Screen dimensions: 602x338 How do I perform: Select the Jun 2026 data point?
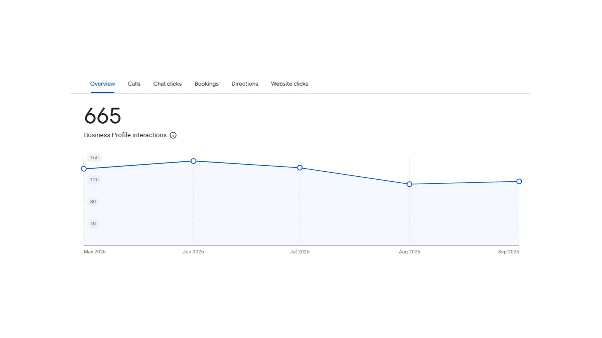point(194,161)
